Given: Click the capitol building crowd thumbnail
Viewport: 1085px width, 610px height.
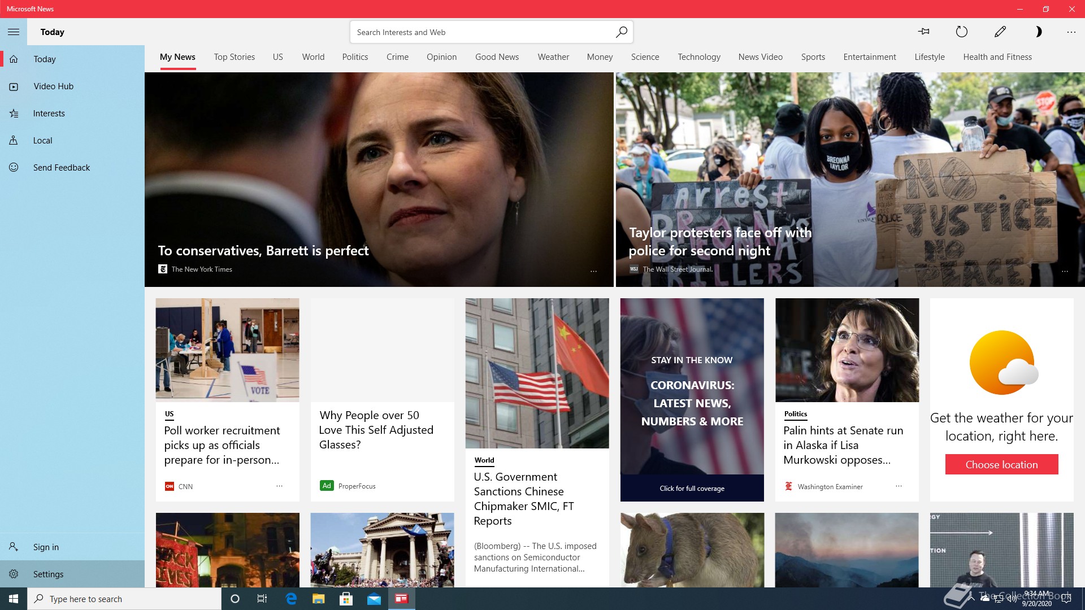Looking at the screenshot, I should coord(382,550).
